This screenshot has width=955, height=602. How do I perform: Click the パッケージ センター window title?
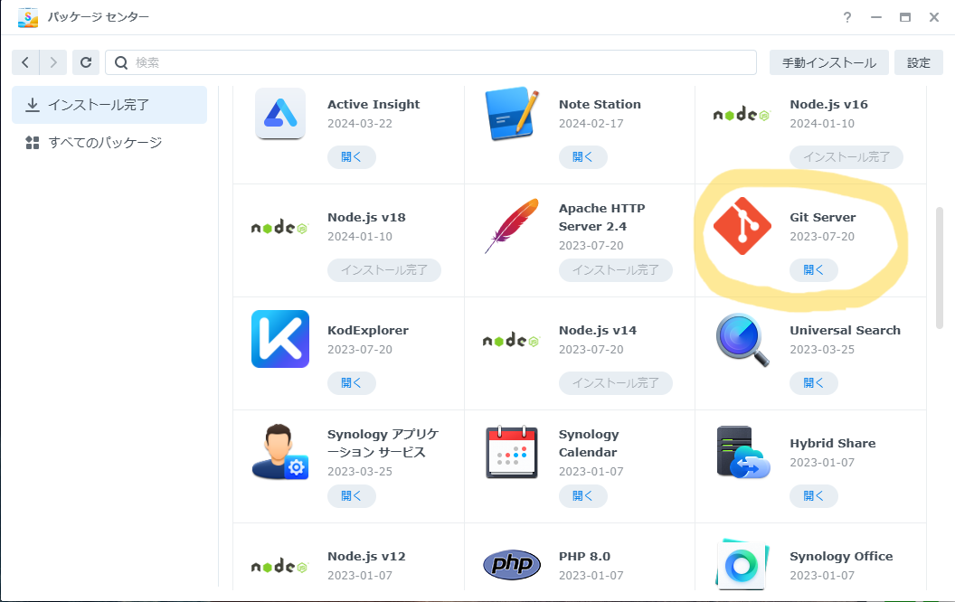pos(99,17)
